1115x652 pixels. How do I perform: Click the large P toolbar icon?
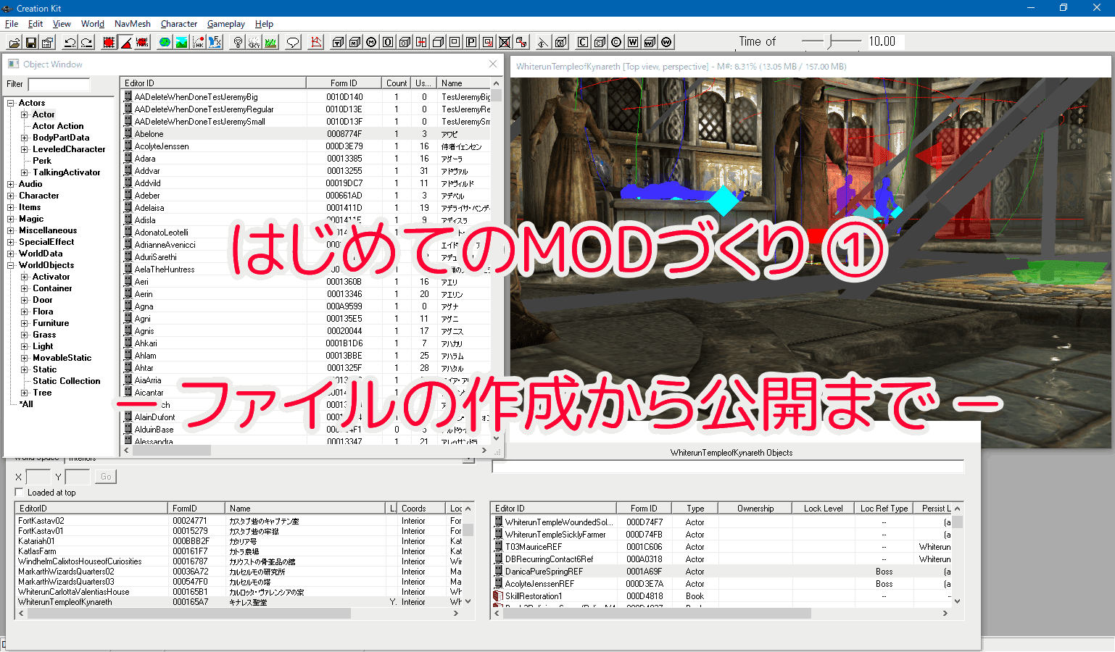coord(471,42)
